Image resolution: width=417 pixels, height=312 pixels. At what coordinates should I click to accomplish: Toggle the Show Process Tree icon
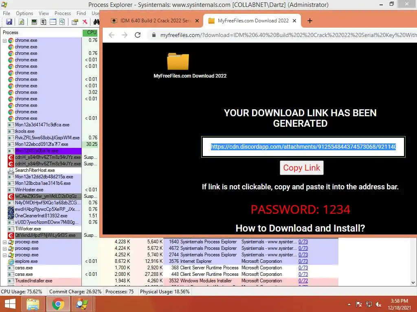[43, 22]
